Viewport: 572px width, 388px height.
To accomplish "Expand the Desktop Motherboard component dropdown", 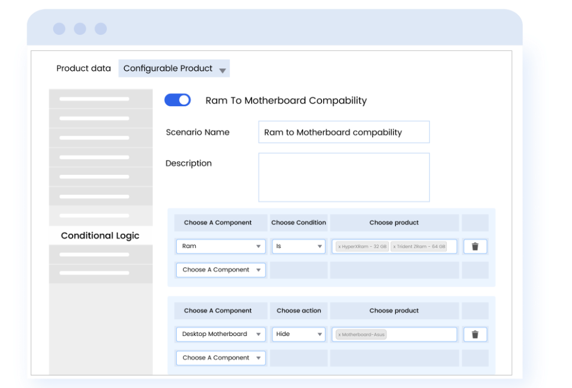I will (220, 334).
